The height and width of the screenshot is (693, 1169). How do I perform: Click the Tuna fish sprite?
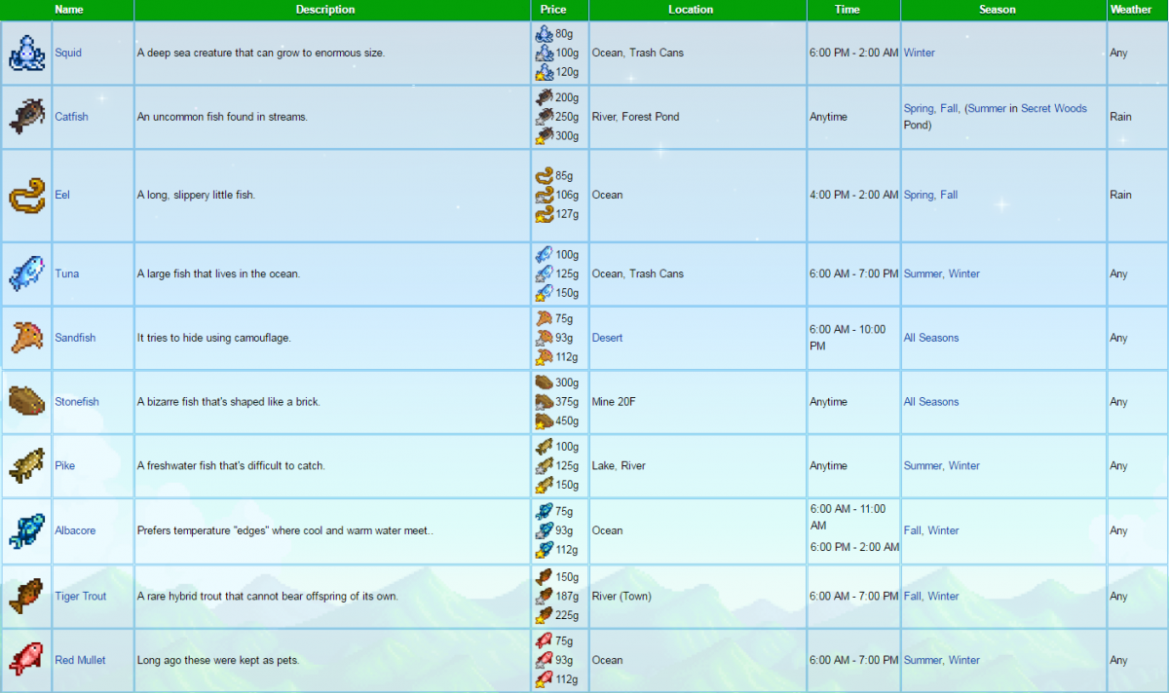pos(26,274)
